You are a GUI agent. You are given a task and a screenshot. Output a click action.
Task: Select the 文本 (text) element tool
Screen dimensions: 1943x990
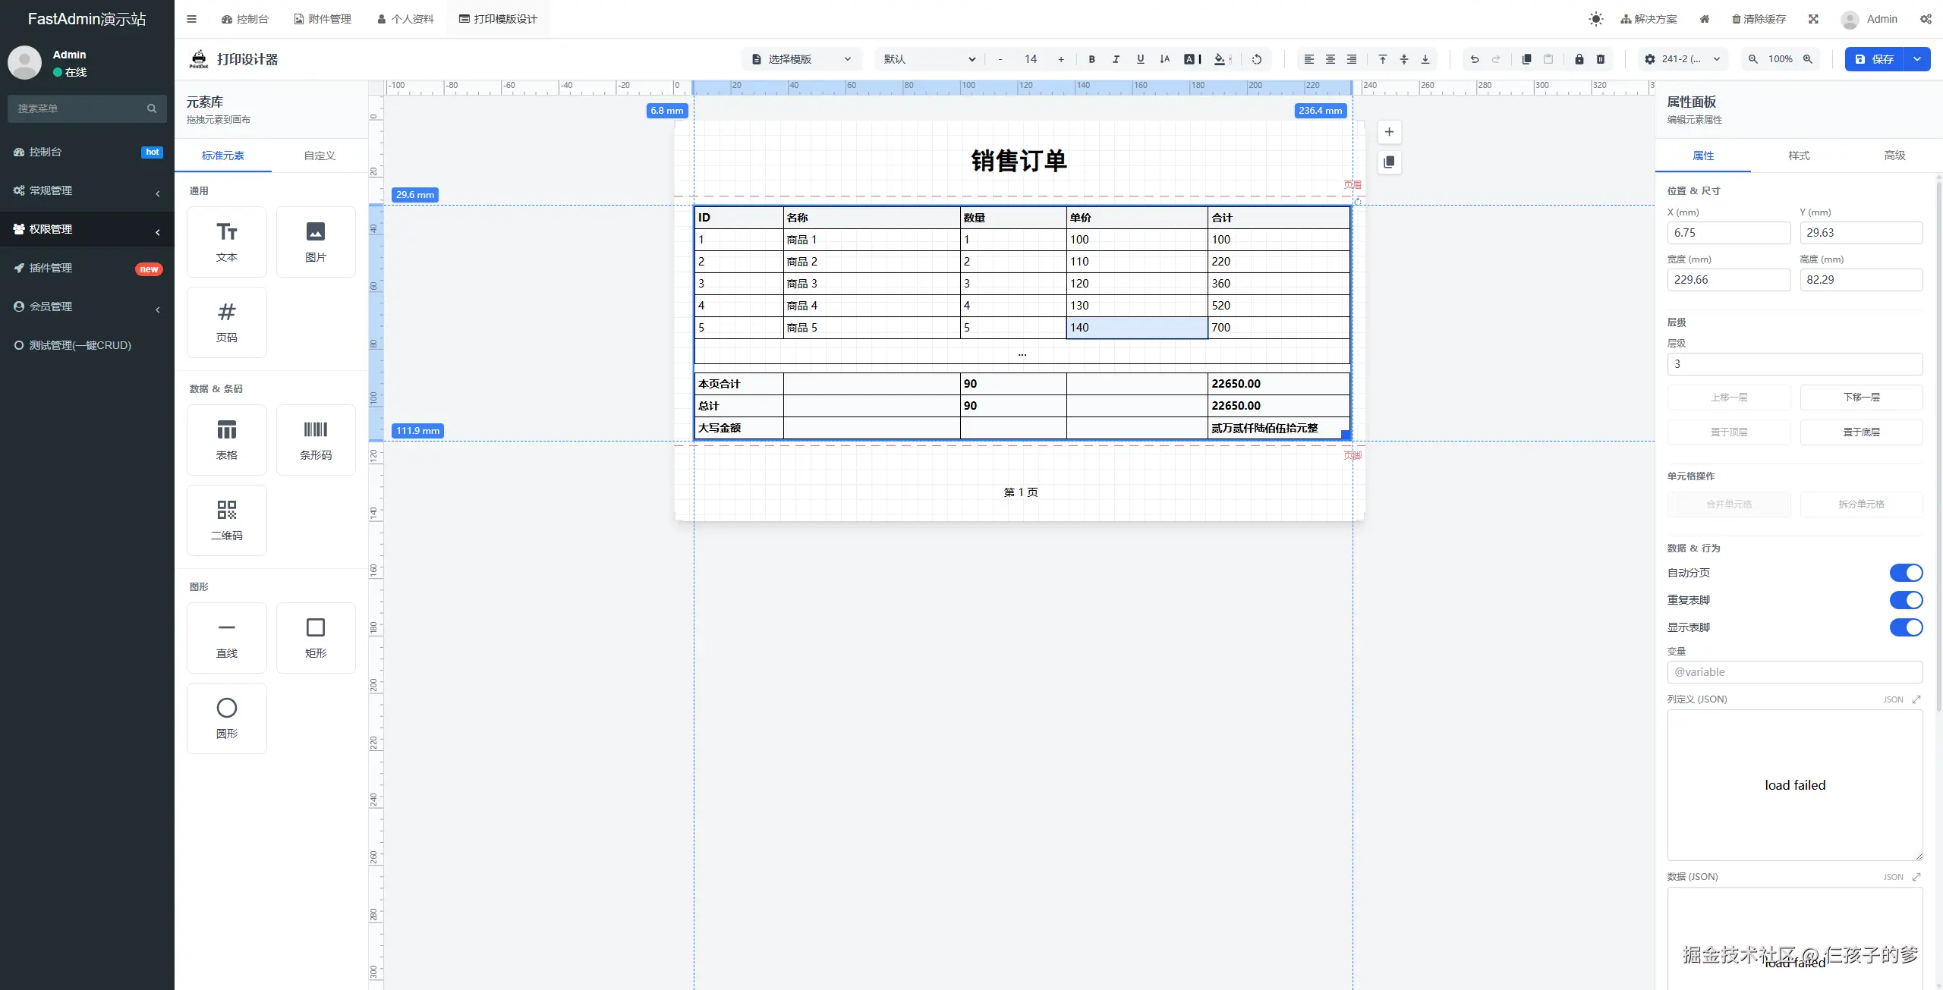[226, 241]
